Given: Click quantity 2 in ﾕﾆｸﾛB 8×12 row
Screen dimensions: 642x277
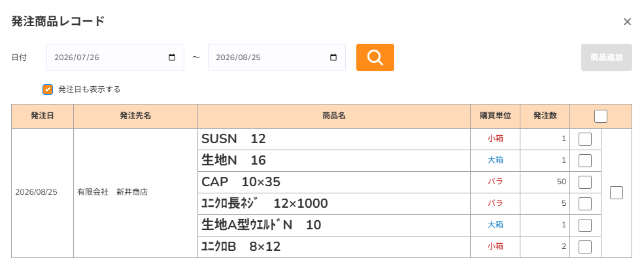Looking at the screenshot, I should tap(564, 247).
